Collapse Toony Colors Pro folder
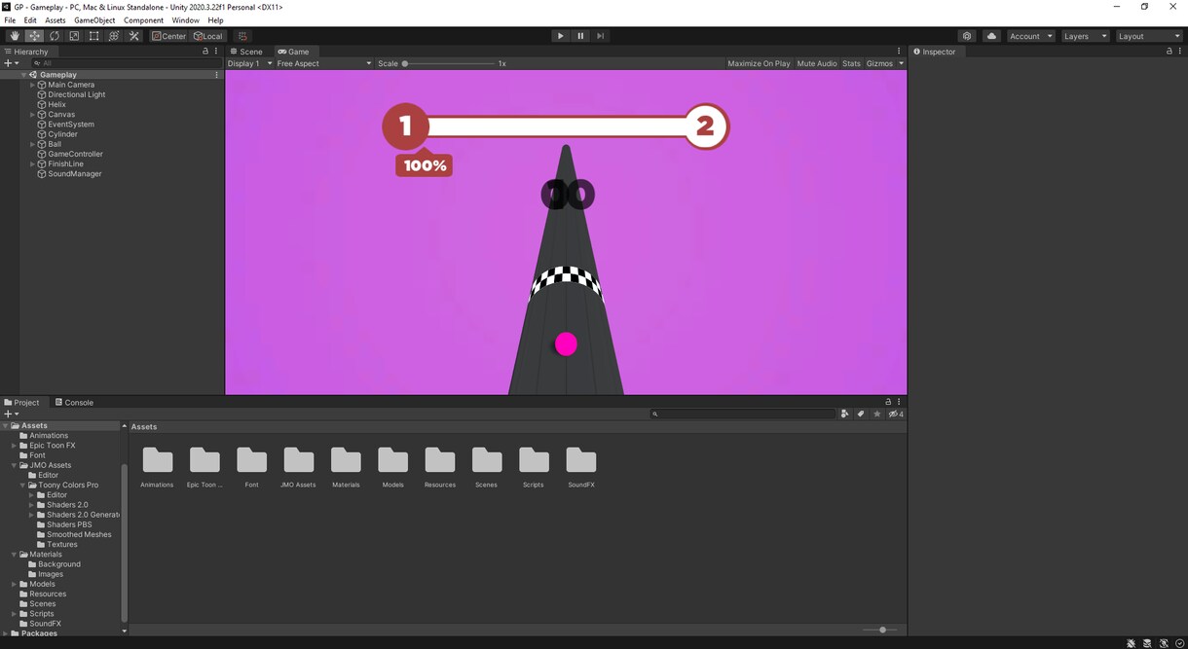The width and height of the screenshot is (1188, 649). pos(22,486)
